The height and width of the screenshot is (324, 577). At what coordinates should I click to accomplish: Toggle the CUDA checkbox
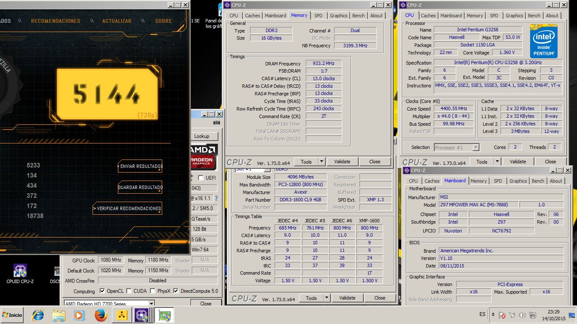pyautogui.click(x=129, y=291)
